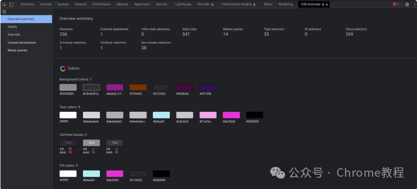Click background color swatch #f5f5f580
The image size is (417, 189).
coord(68,88)
